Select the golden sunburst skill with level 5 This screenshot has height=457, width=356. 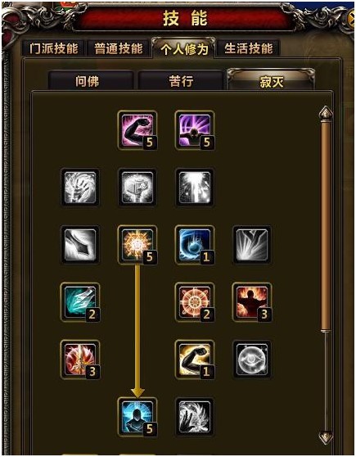point(137,245)
